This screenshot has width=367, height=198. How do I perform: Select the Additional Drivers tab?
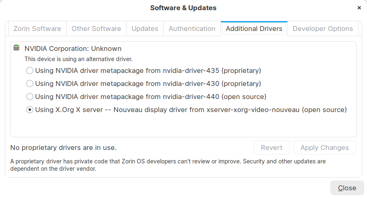(x=254, y=29)
